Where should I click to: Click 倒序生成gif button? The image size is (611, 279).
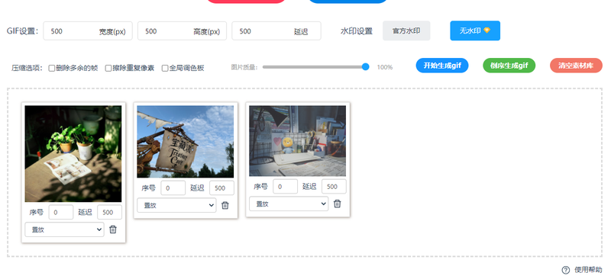coord(509,66)
